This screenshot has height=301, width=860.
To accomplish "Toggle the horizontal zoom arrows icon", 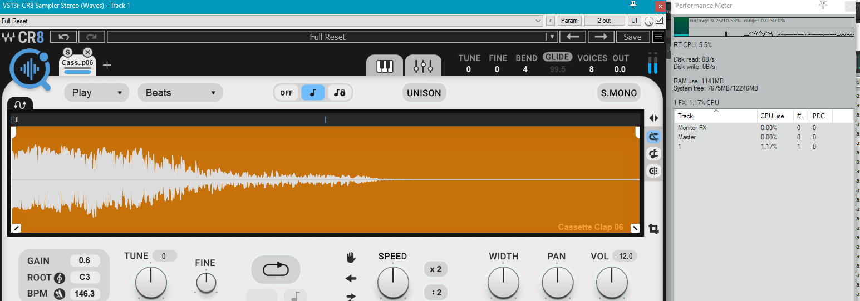I will pyautogui.click(x=653, y=118).
